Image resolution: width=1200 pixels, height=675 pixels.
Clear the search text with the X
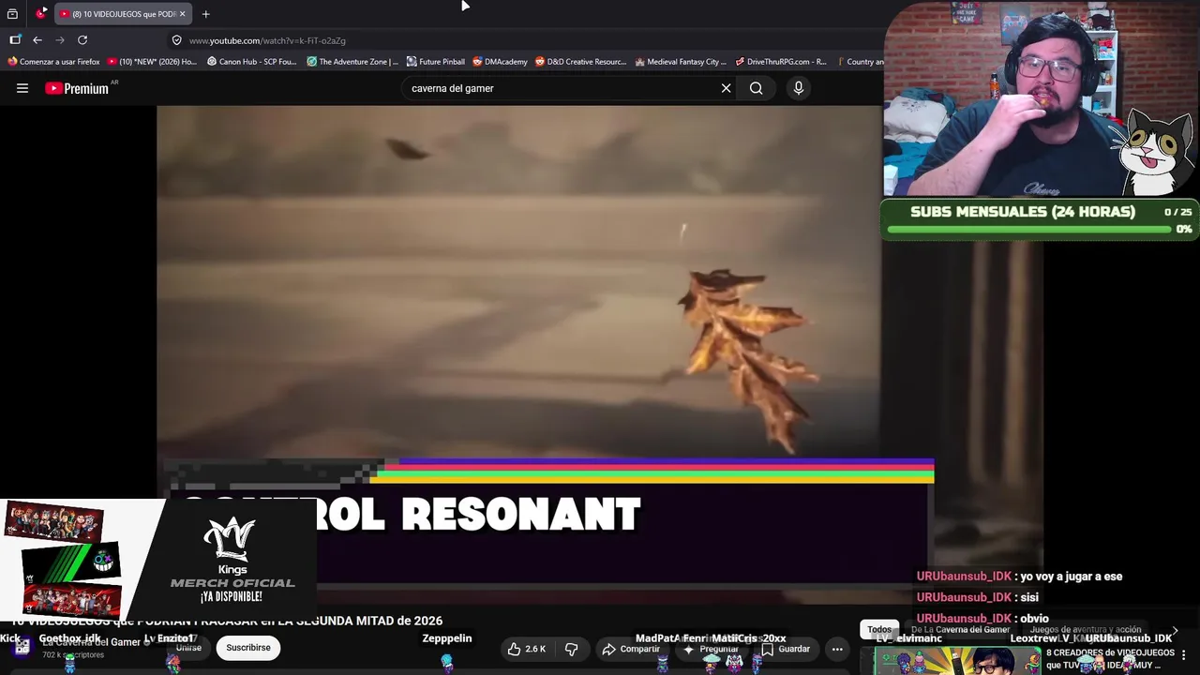point(726,88)
